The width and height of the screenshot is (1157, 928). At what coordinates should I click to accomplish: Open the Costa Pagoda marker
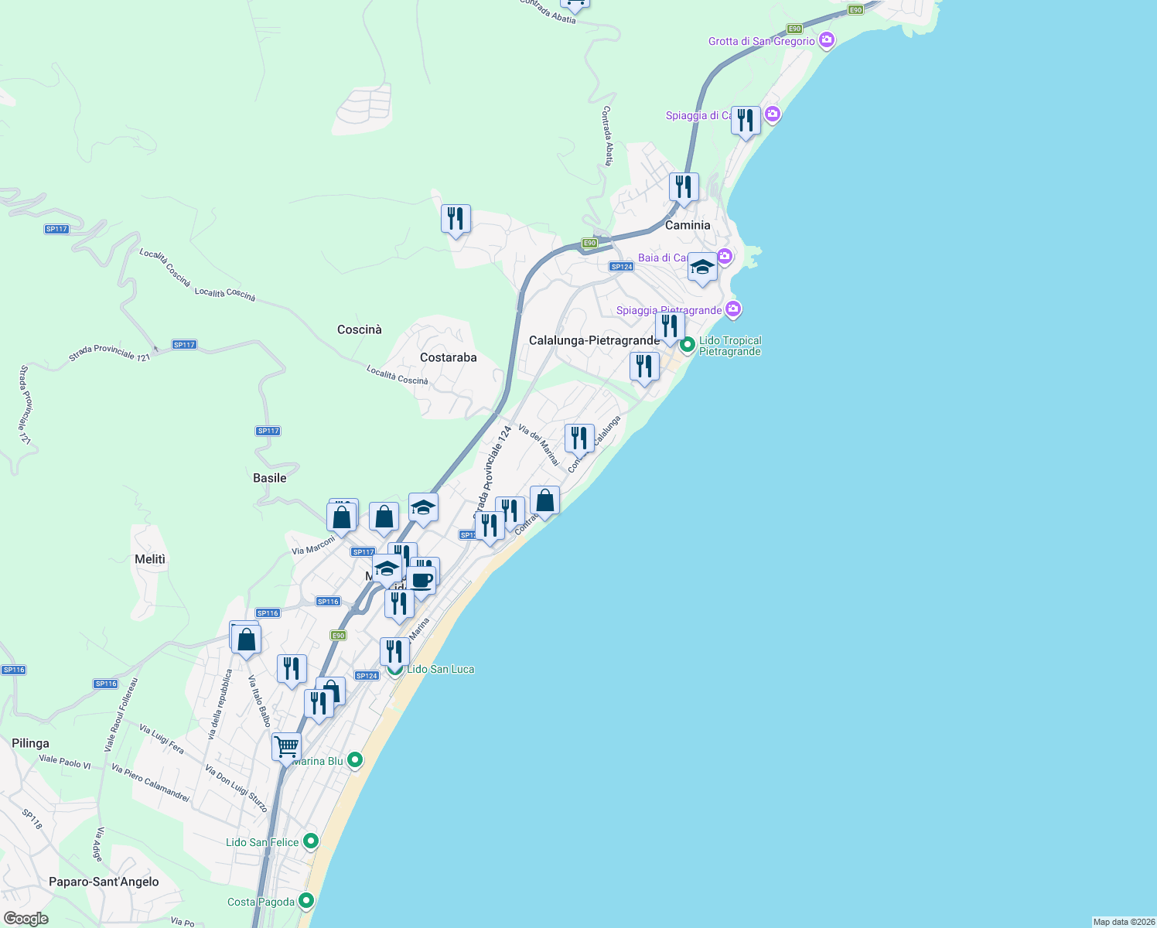point(306,900)
